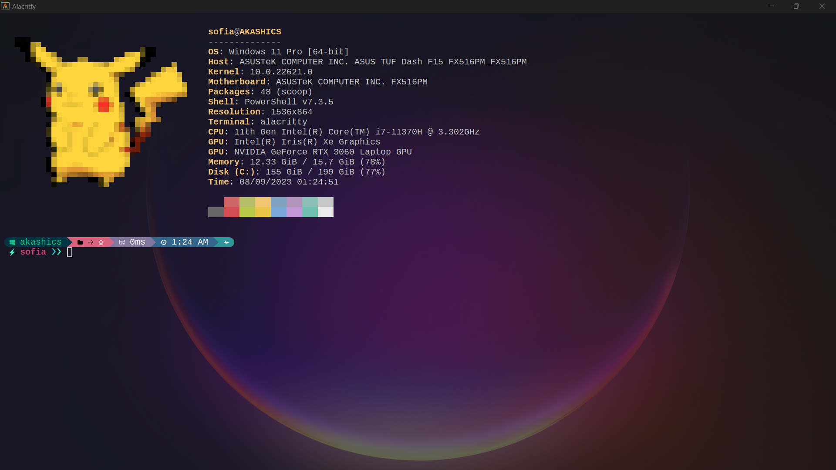This screenshot has width=836, height=470.
Task: Click the sofia username in the prompt
Action: coord(33,252)
